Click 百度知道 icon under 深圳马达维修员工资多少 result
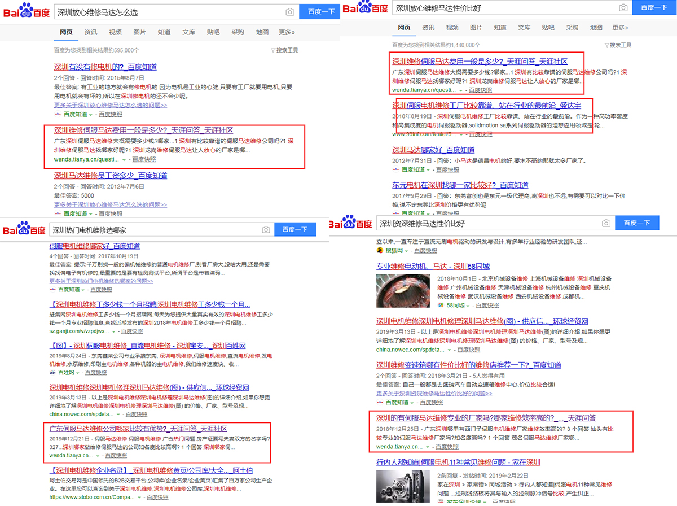 58,213
